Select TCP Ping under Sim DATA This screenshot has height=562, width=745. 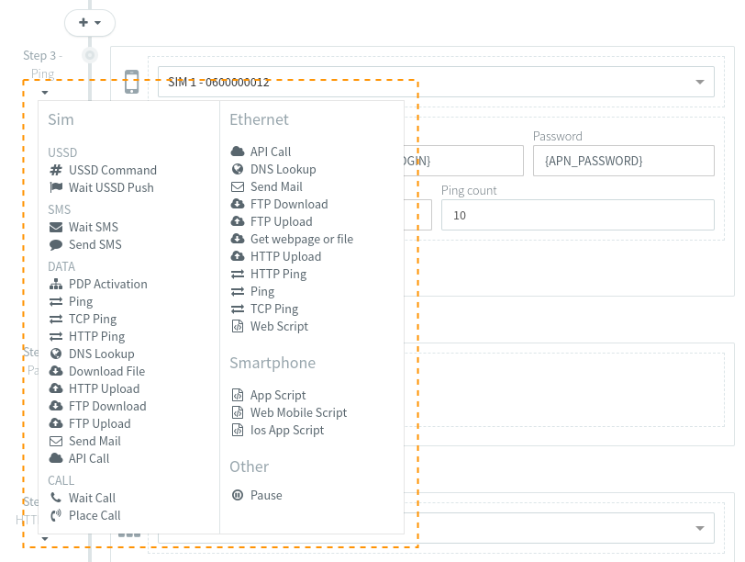(93, 319)
